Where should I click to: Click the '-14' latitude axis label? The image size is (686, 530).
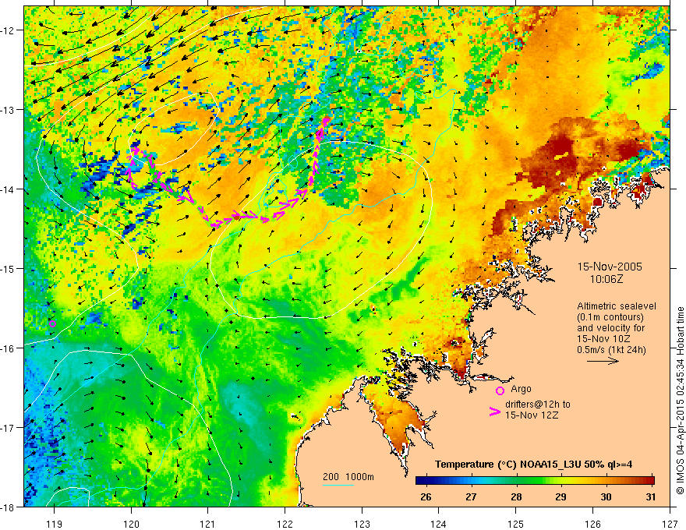tap(8, 189)
